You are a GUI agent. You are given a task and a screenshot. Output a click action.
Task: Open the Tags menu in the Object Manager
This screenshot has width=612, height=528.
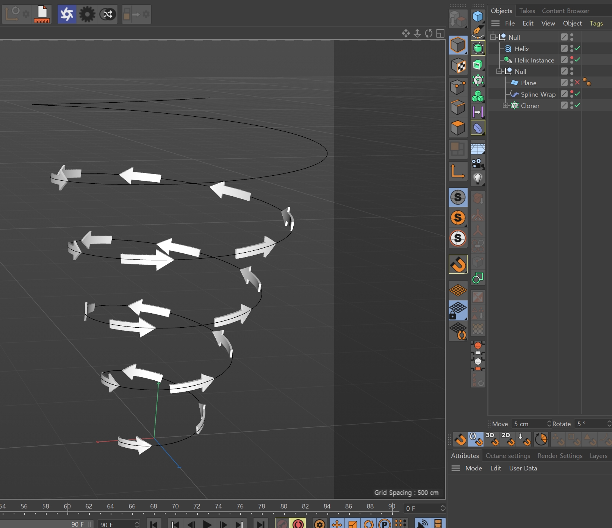pos(596,23)
